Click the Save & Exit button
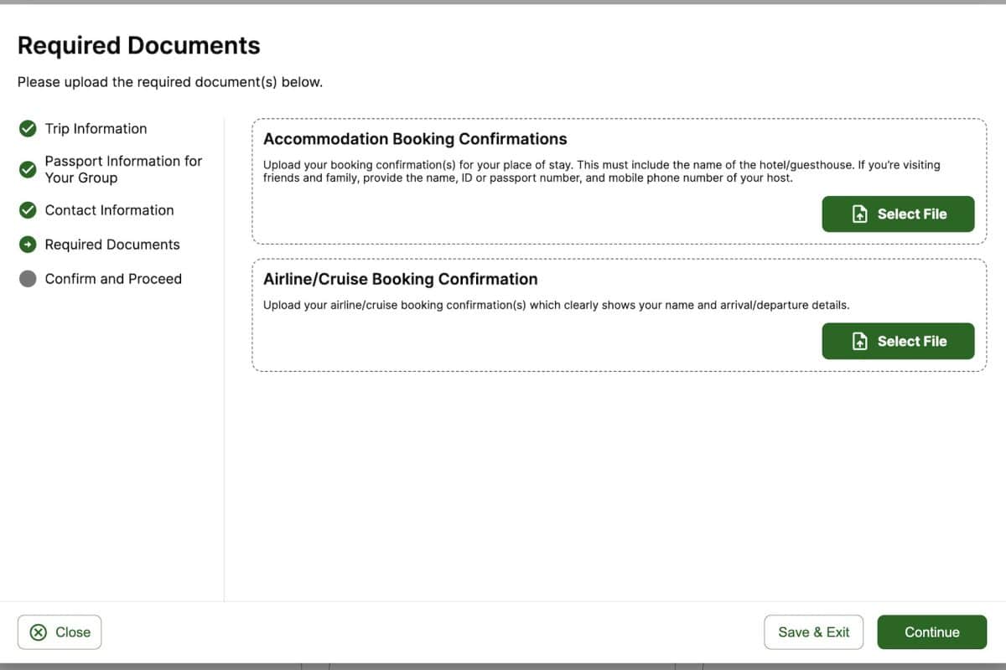1006x670 pixels. pos(813,632)
